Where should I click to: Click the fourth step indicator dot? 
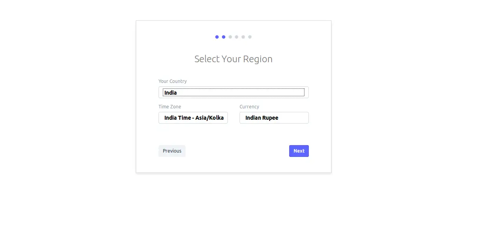[237, 37]
